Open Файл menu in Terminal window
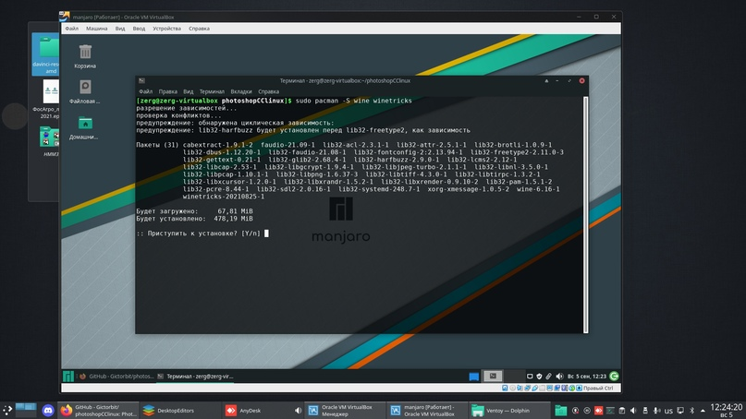The image size is (746, 419). click(x=145, y=91)
